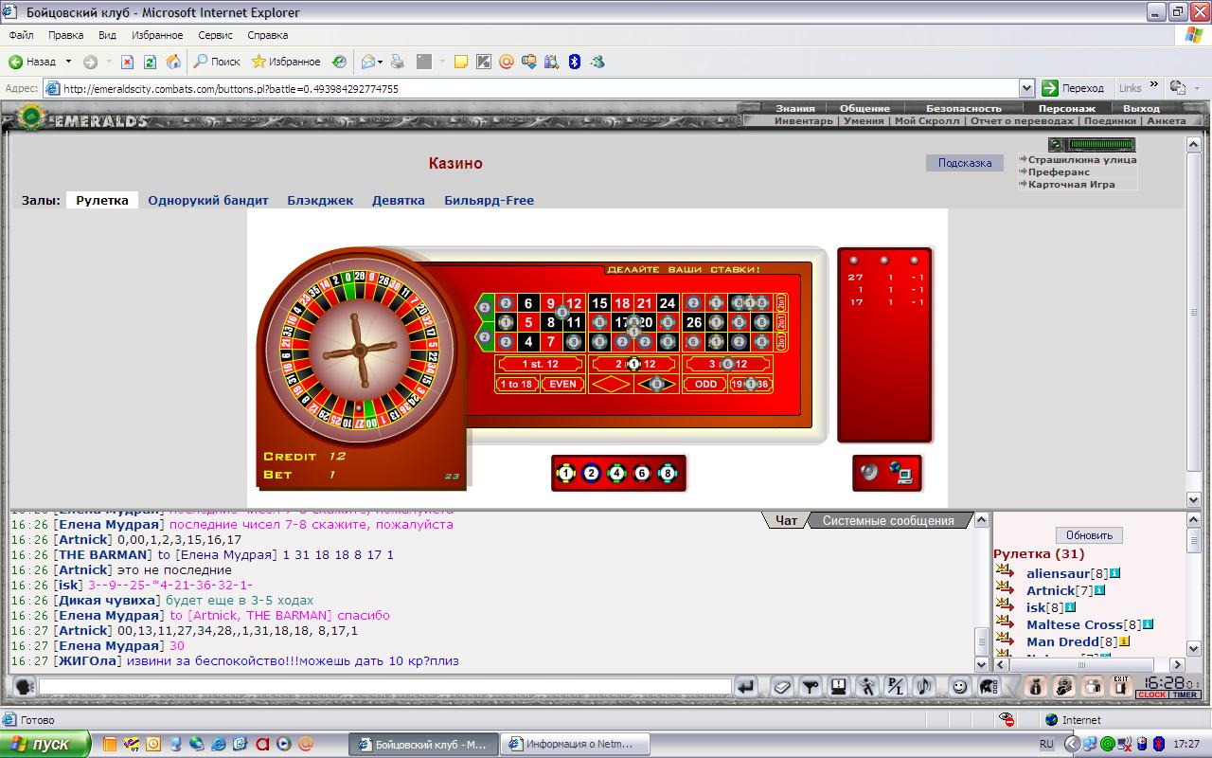
Task: Click the IE Home button
Action: click(173, 62)
